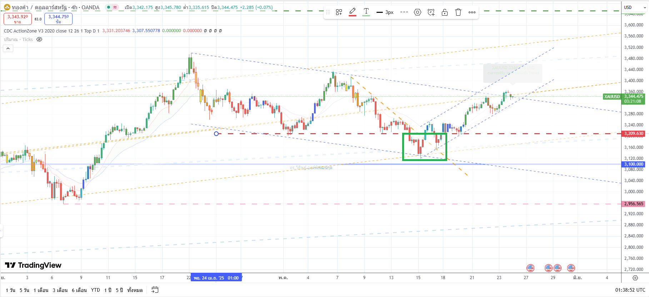Open chart axis settings gear at bottom right
Image resolution: width=649 pixels, height=297 pixels.
point(635,278)
